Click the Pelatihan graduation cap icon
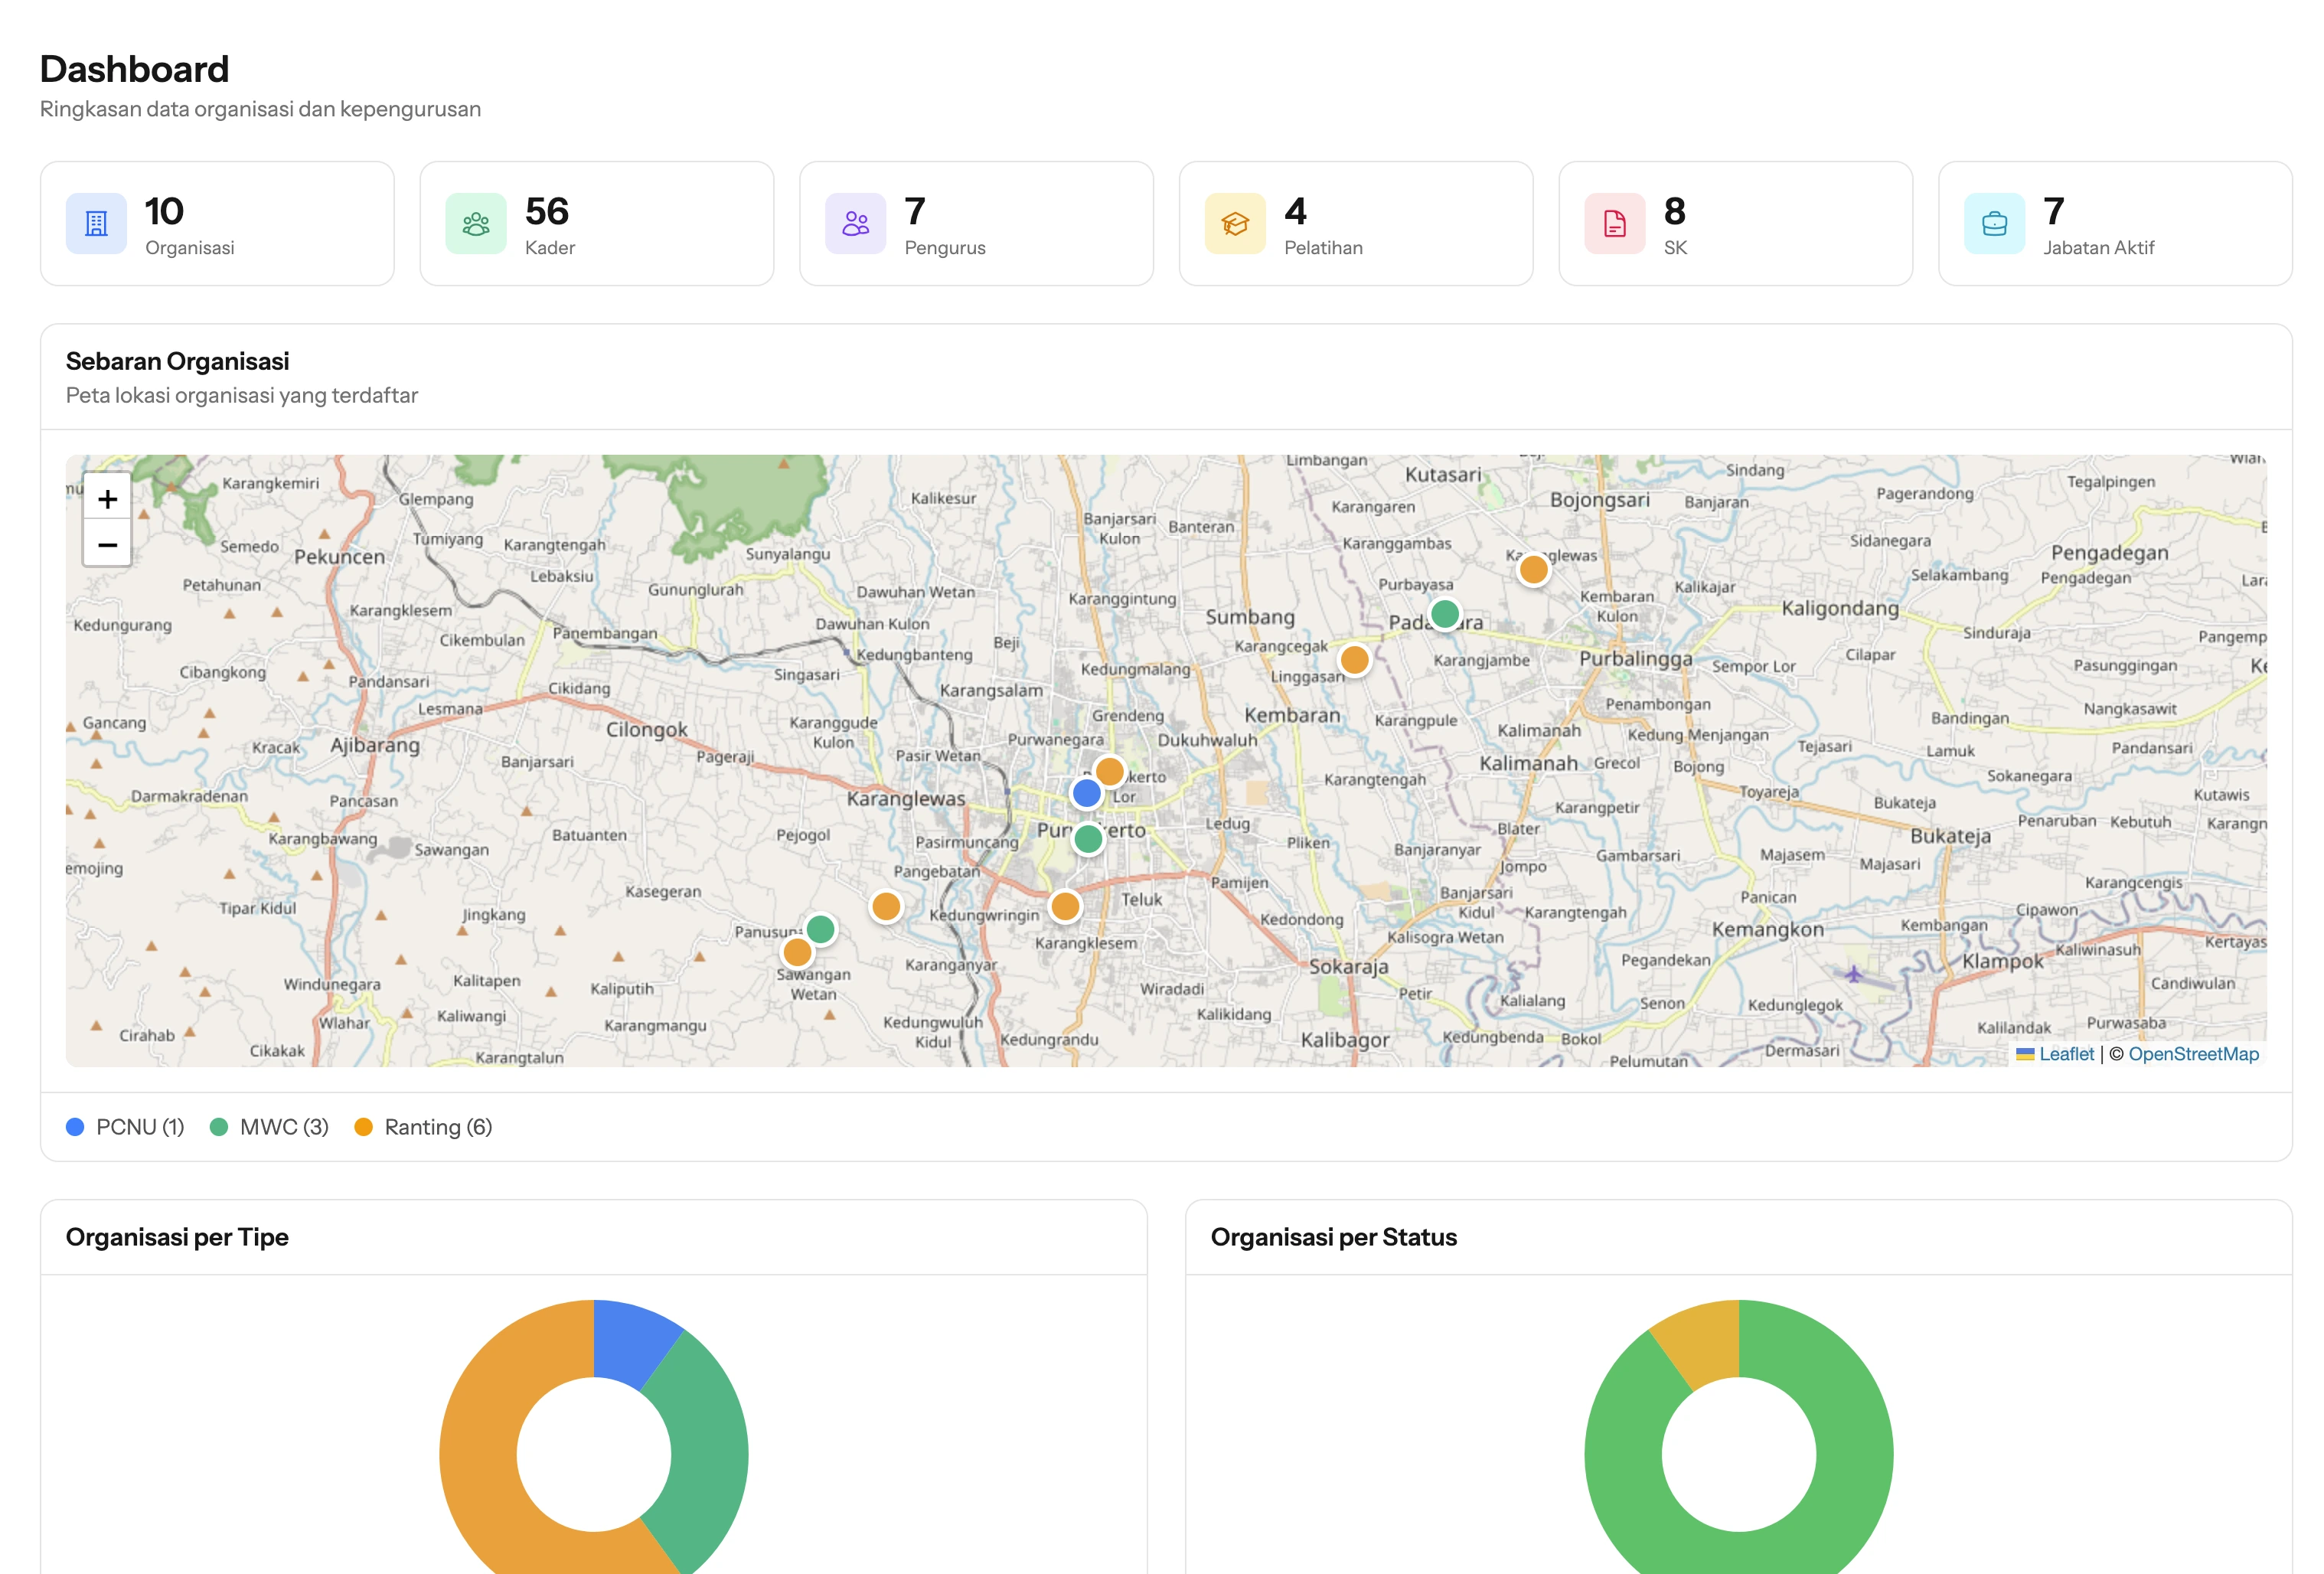This screenshot has width=2324, height=1574. (x=1235, y=223)
